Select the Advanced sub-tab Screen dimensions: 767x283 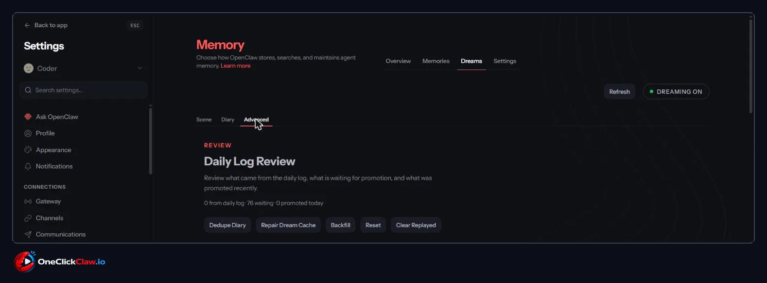[256, 120]
